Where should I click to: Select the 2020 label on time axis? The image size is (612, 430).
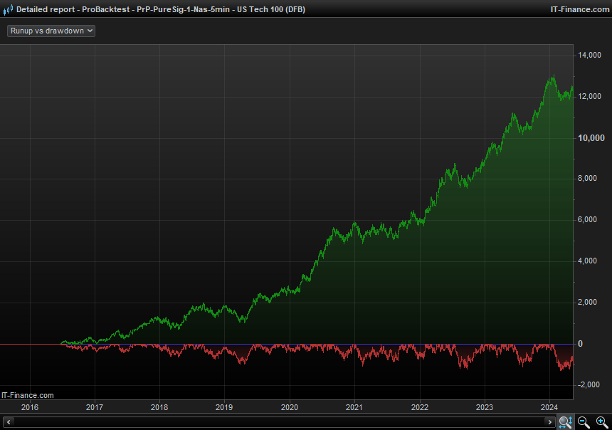tap(290, 407)
